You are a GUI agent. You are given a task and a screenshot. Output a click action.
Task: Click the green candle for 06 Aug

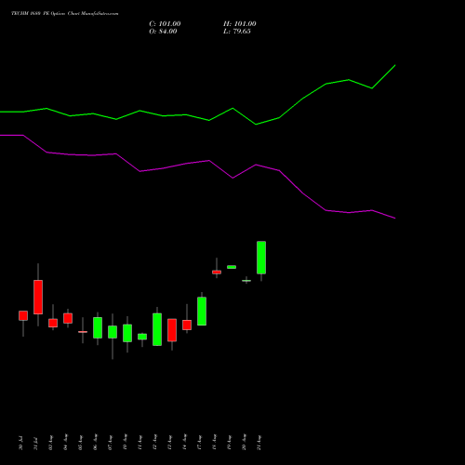[x=98, y=327]
